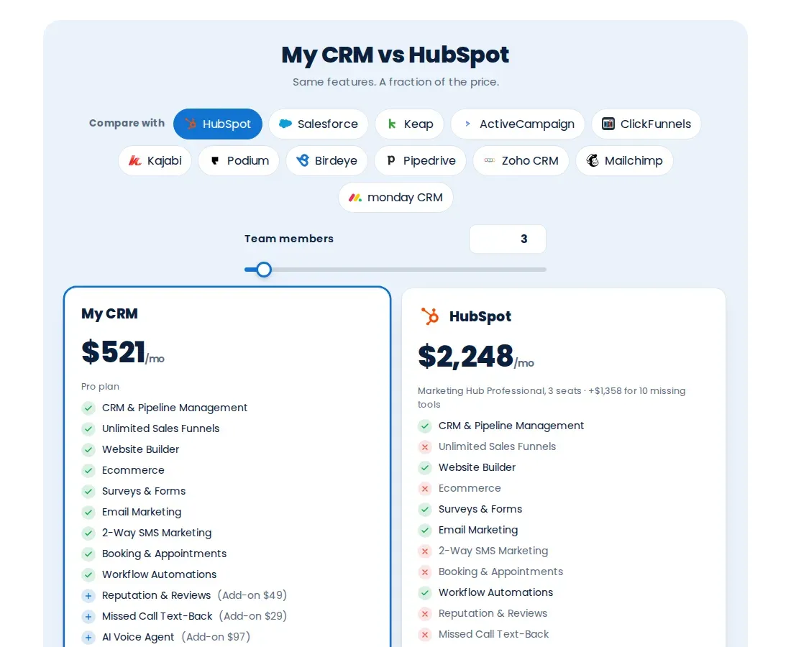Choose the Zoho CRM comparison
The image size is (791, 647).
coord(521,161)
